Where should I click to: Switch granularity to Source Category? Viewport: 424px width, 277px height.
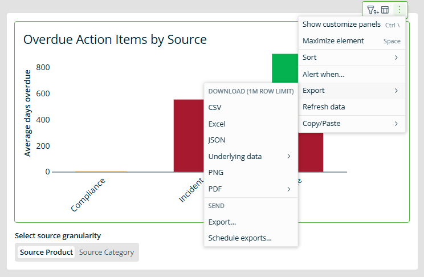107,252
